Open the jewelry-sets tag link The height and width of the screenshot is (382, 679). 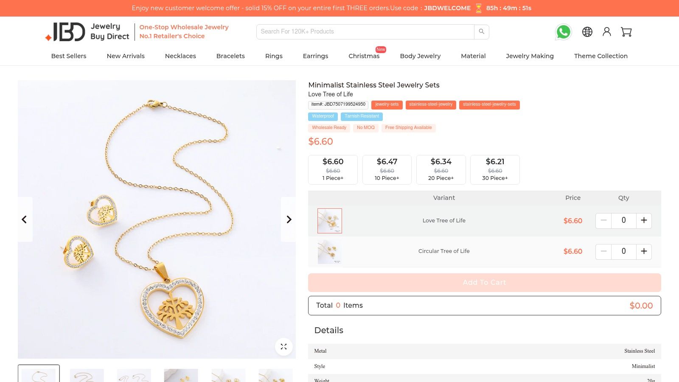[x=387, y=105]
